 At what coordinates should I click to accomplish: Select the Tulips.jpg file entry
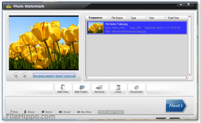pos(137,28)
